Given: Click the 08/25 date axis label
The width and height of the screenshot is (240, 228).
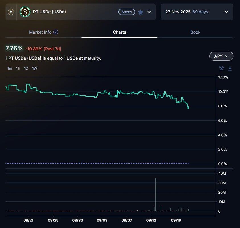Looking at the screenshot, I should pos(53,220).
